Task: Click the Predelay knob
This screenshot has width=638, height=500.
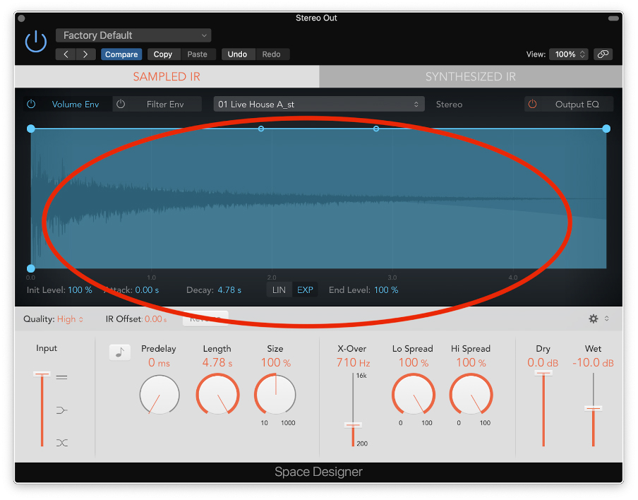Action: pos(159,395)
